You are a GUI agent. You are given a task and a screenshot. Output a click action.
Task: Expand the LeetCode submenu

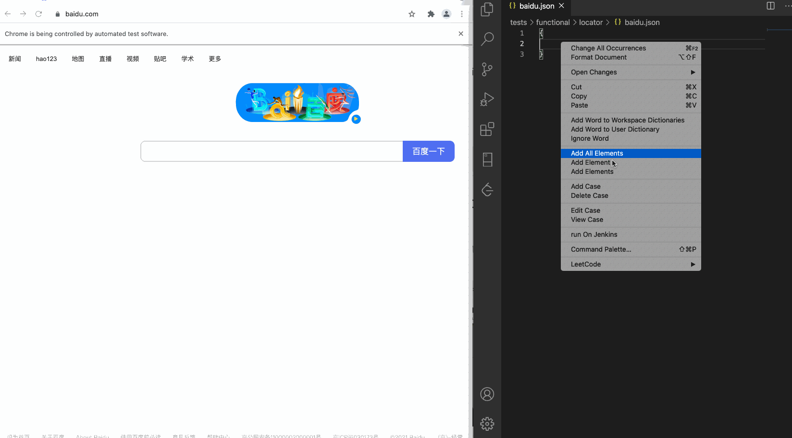pyautogui.click(x=631, y=264)
